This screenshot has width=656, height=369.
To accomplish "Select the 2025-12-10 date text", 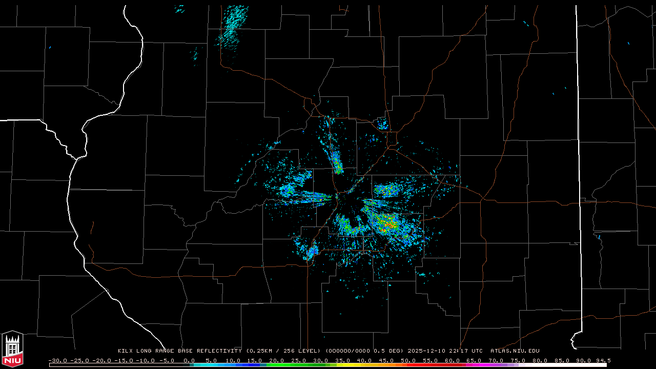I will point(427,351).
